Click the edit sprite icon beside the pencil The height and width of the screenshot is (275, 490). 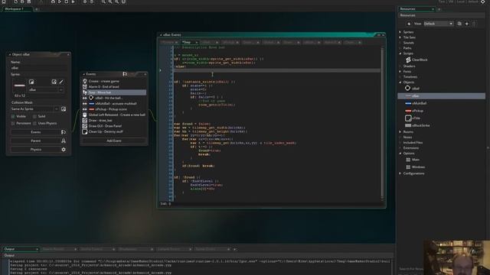pos(54,82)
